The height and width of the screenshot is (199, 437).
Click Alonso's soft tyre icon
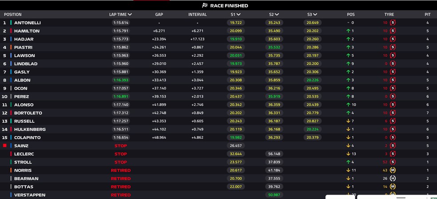[x=393, y=105]
